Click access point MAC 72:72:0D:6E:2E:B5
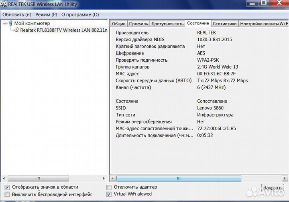289x202 pixels. point(216,128)
